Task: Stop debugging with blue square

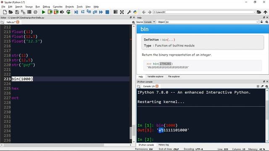Action: click(107, 12)
